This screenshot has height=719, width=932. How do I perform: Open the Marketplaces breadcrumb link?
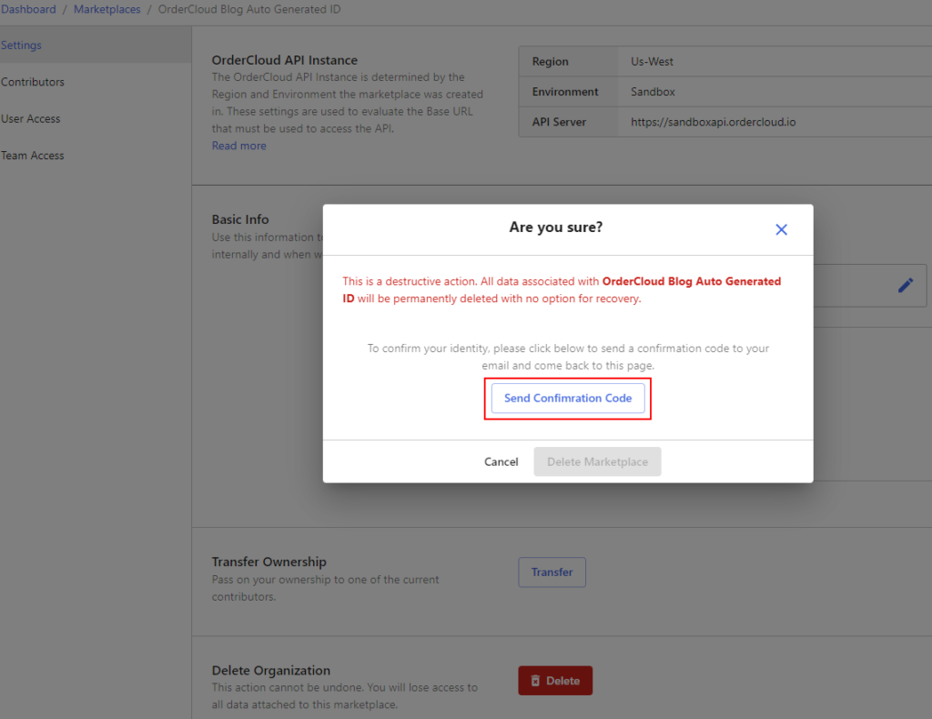tap(107, 9)
